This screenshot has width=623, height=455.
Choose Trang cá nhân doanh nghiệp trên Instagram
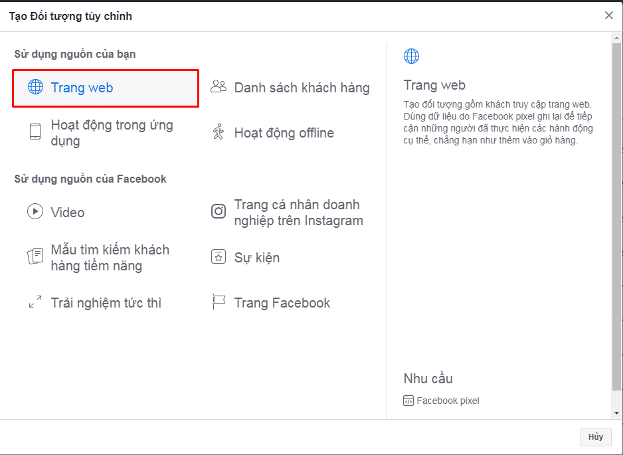pyautogui.click(x=288, y=212)
